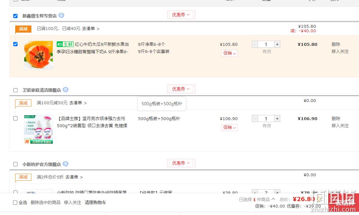The height and width of the screenshot is (215, 359).
Task: Click 移入关注 in the bottom bar
Action: tap(73, 203)
